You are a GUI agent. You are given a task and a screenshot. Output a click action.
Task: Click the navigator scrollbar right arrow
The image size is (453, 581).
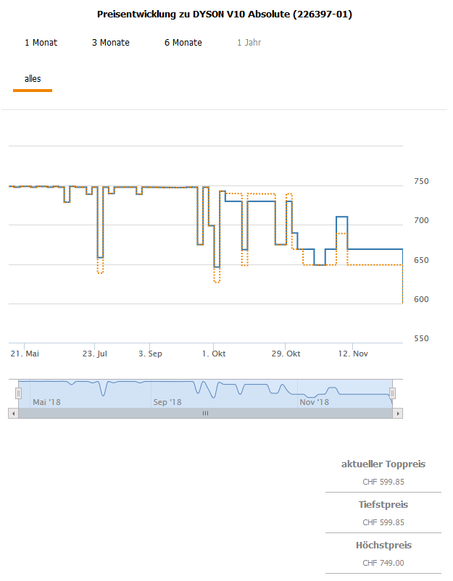pyautogui.click(x=397, y=413)
